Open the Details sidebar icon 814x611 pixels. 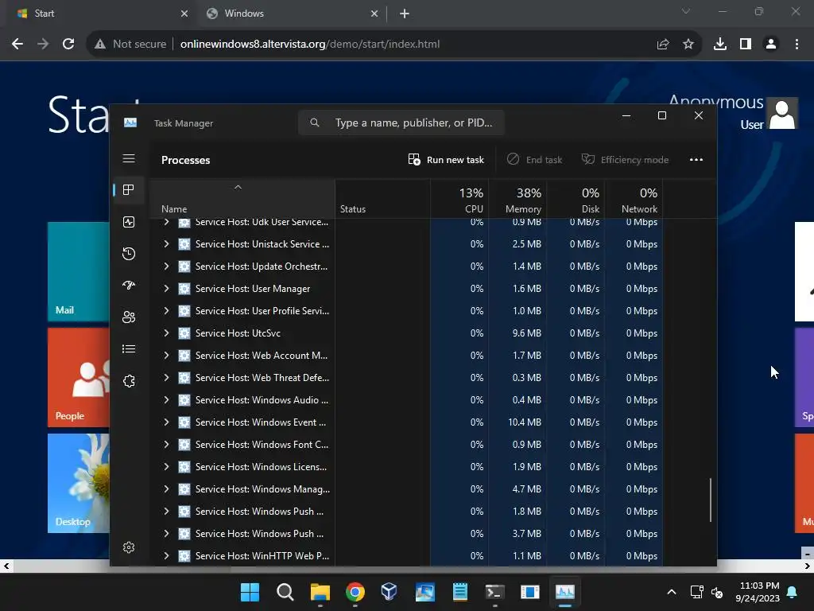tap(129, 349)
